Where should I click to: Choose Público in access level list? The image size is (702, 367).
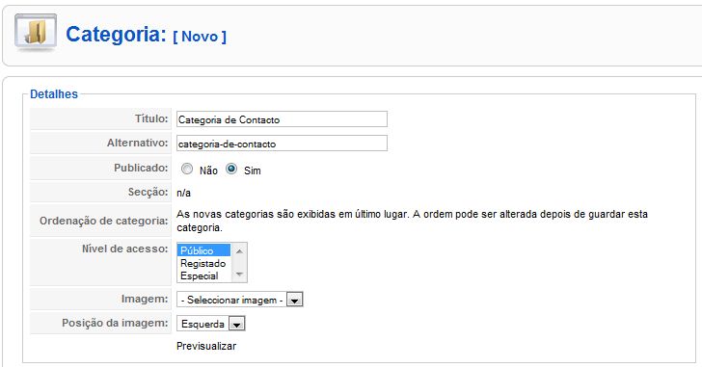[x=204, y=250]
